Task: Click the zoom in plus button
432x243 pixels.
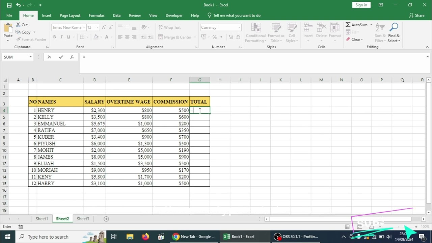Action: (416, 227)
